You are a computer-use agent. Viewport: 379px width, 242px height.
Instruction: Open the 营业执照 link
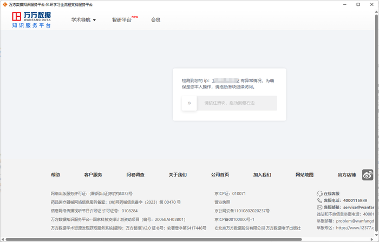click(x=223, y=202)
